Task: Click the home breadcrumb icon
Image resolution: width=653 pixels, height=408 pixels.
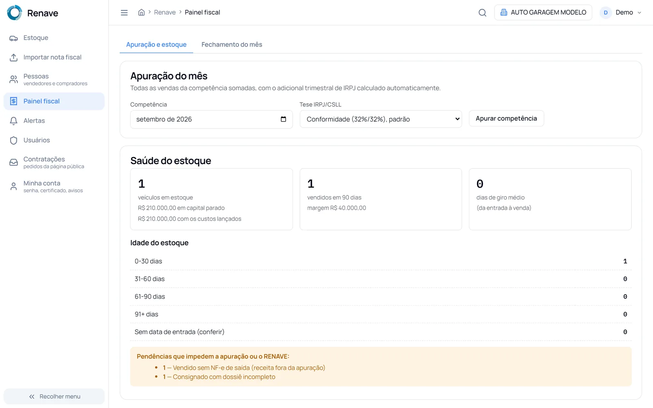Action: tap(141, 12)
